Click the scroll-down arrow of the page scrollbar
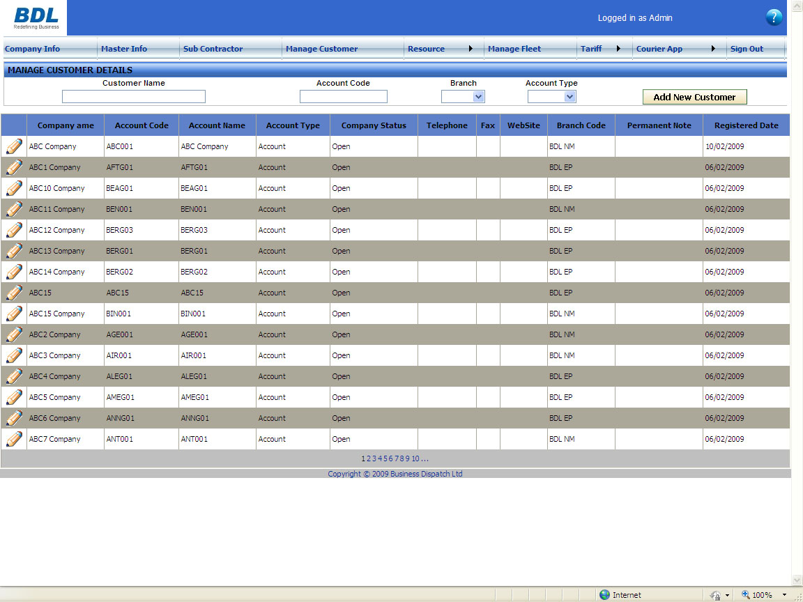This screenshot has width=803, height=602. pos(797,580)
